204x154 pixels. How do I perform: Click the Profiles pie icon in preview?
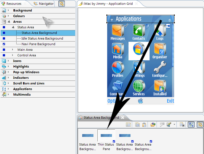tap(118, 67)
